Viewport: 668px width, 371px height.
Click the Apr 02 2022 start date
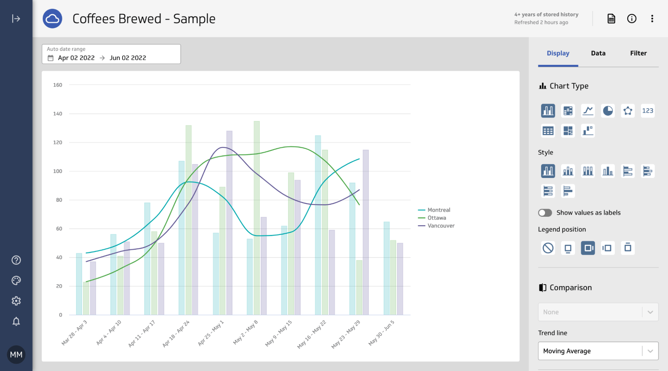click(x=76, y=57)
